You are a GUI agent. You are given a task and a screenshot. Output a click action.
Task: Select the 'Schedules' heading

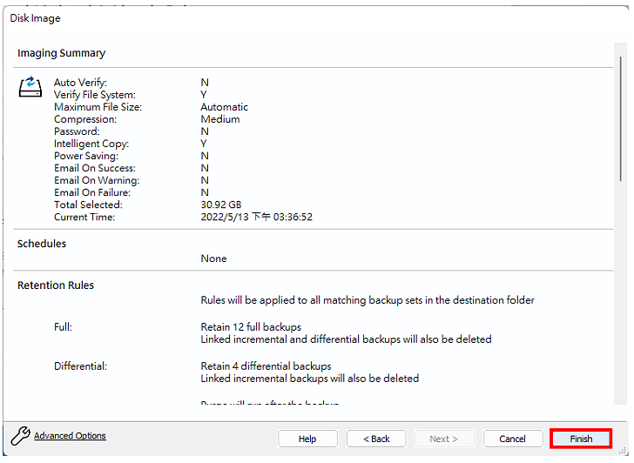pos(42,244)
